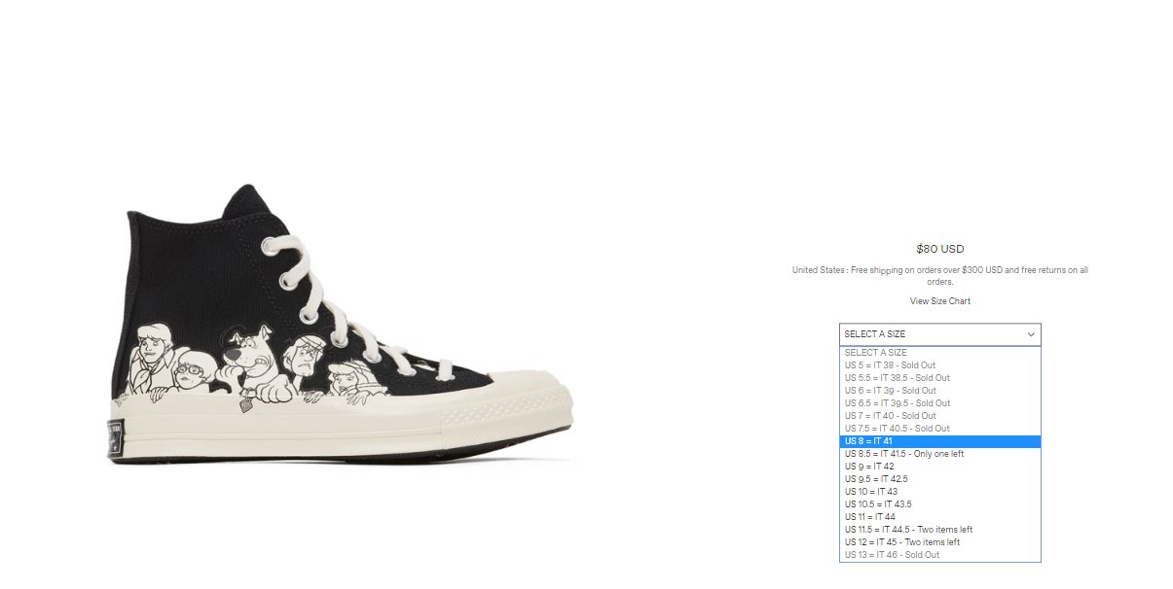Image resolution: width=1173 pixels, height=589 pixels.
Task: Click sold out US 5 = IT 38
Action: pos(940,365)
